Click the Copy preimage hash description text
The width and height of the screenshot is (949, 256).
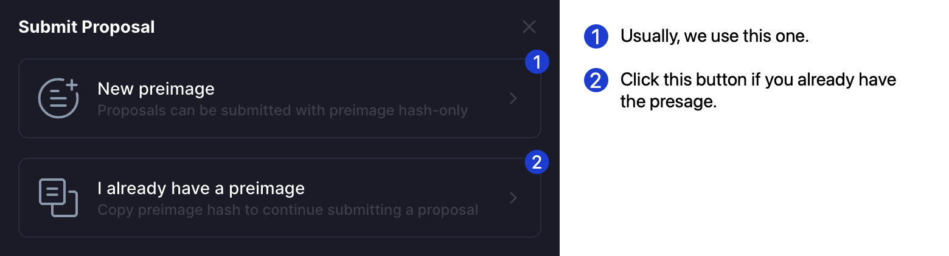pos(287,211)
